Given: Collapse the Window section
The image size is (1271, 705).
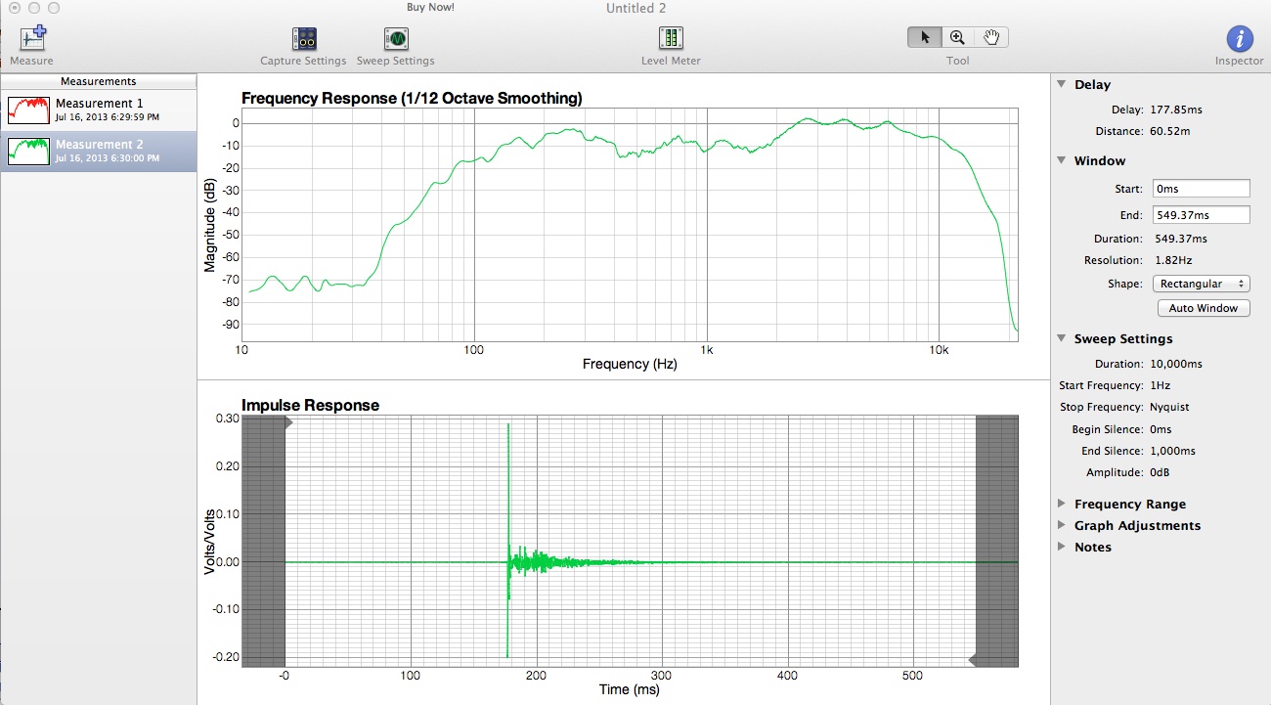Looking at the screenshot, I should click(x=1062, y=161).
